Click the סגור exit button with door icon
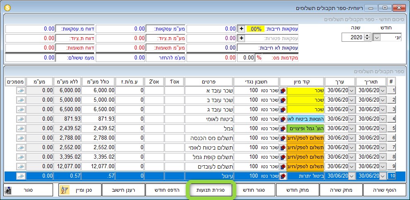 tap(28, 190)
